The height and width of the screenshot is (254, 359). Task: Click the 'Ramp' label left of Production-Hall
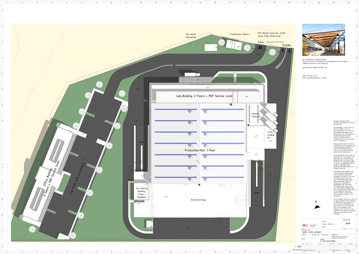[142, 142]
